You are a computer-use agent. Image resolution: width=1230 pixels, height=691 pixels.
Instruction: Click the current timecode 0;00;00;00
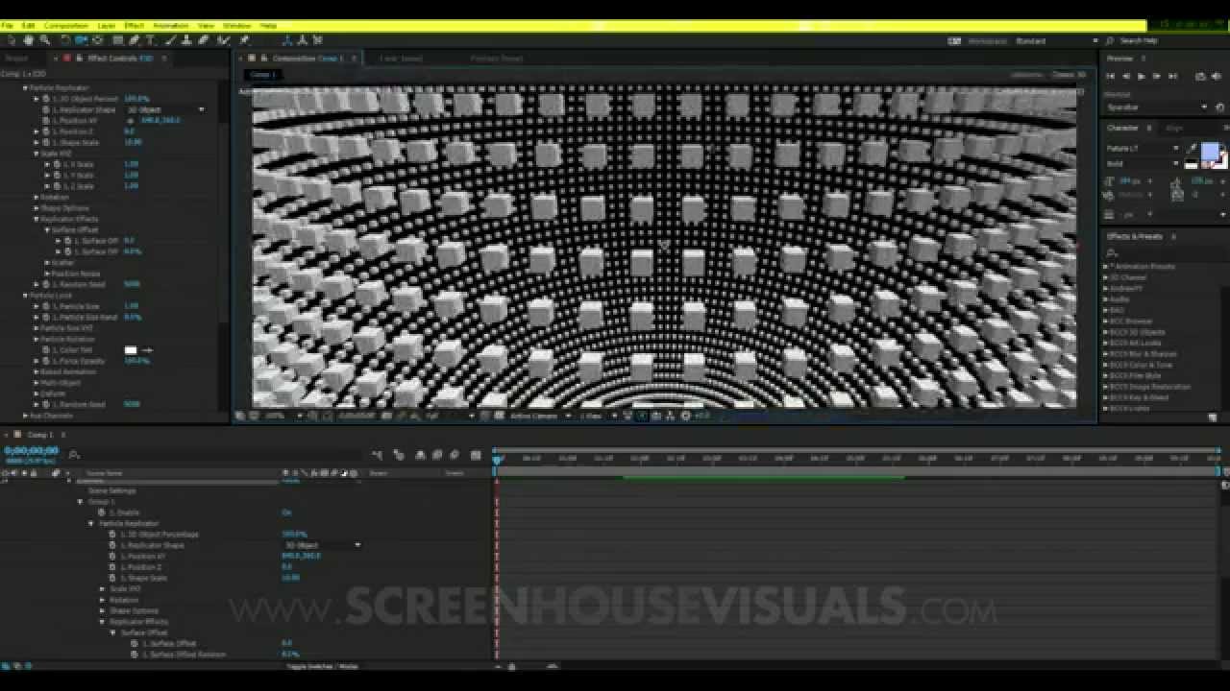pyautogui.click(x=31, y=450)
